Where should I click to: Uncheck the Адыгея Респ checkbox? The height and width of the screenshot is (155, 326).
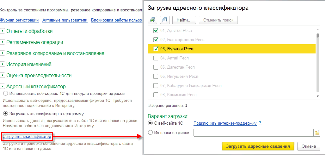(x=156, y=31)
